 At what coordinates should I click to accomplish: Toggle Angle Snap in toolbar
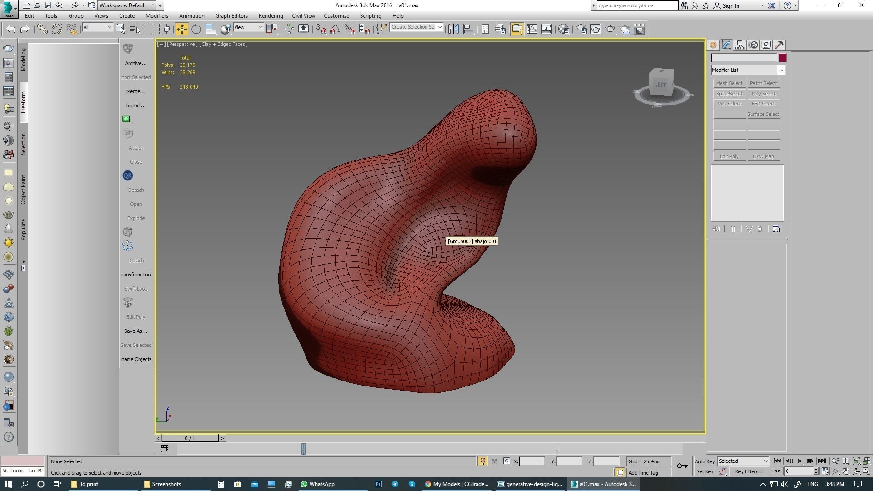pyautogui.click(x=335, y=29)
